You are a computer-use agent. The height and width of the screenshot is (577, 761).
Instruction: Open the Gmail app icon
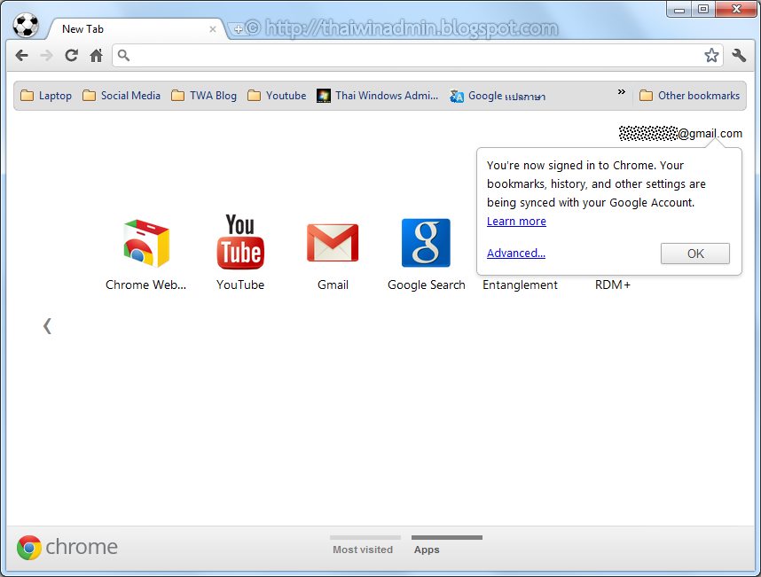pyautogui.click(x=333, y=243)
